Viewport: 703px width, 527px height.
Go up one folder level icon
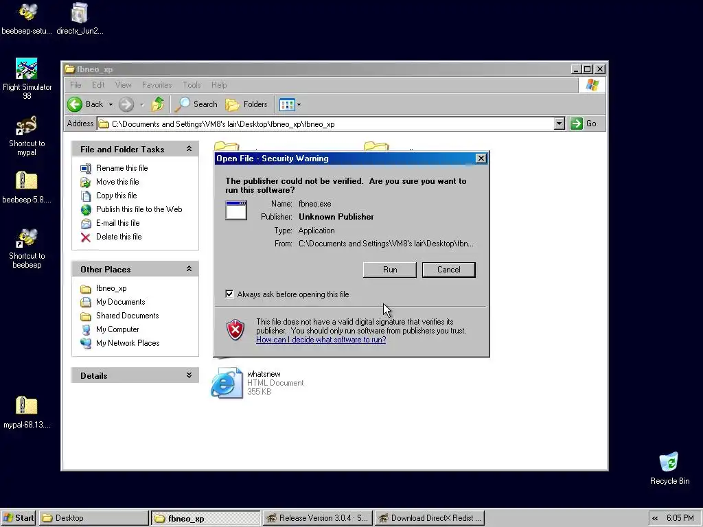click(x=157, y=104)
